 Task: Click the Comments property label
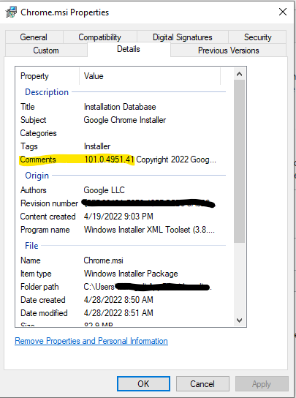click(x=38, y=159)
